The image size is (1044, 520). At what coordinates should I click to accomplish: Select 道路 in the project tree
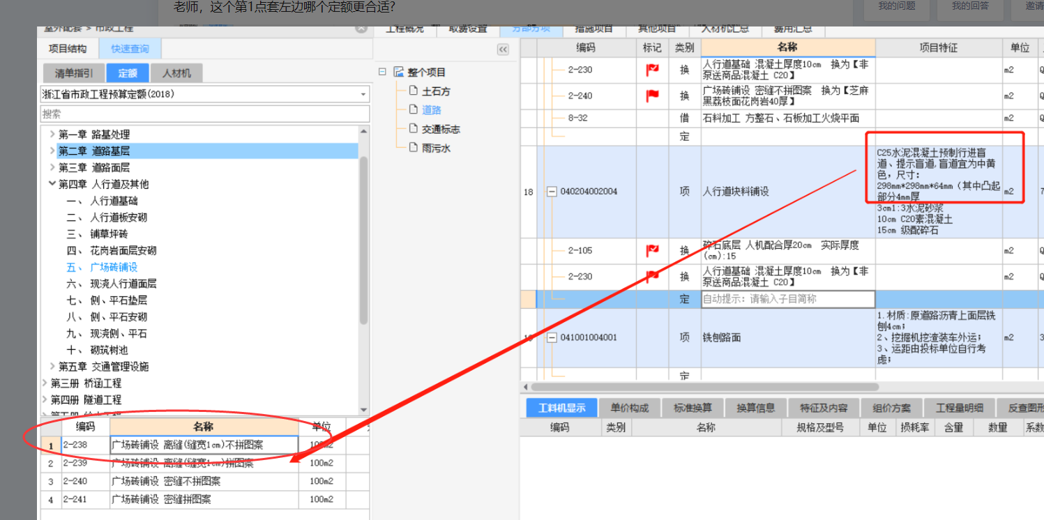(x=432, y=110)
